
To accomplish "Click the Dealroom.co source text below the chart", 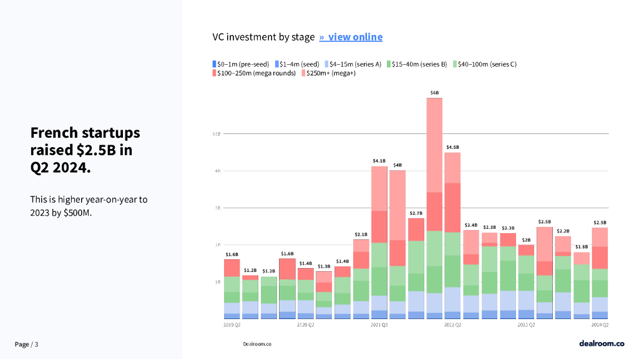I will point(257,344).
